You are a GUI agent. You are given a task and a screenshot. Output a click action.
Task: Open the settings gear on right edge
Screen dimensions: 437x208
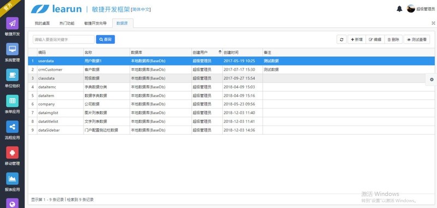click(x=432, y=79)
